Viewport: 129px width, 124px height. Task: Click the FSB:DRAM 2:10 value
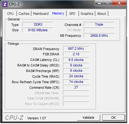click(76, 54)
